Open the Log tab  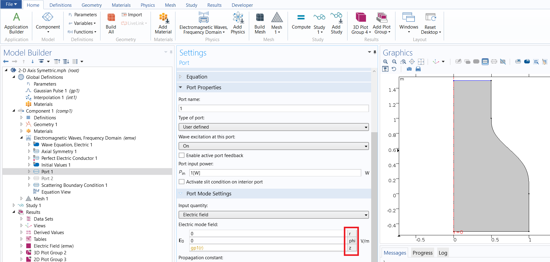443,253
